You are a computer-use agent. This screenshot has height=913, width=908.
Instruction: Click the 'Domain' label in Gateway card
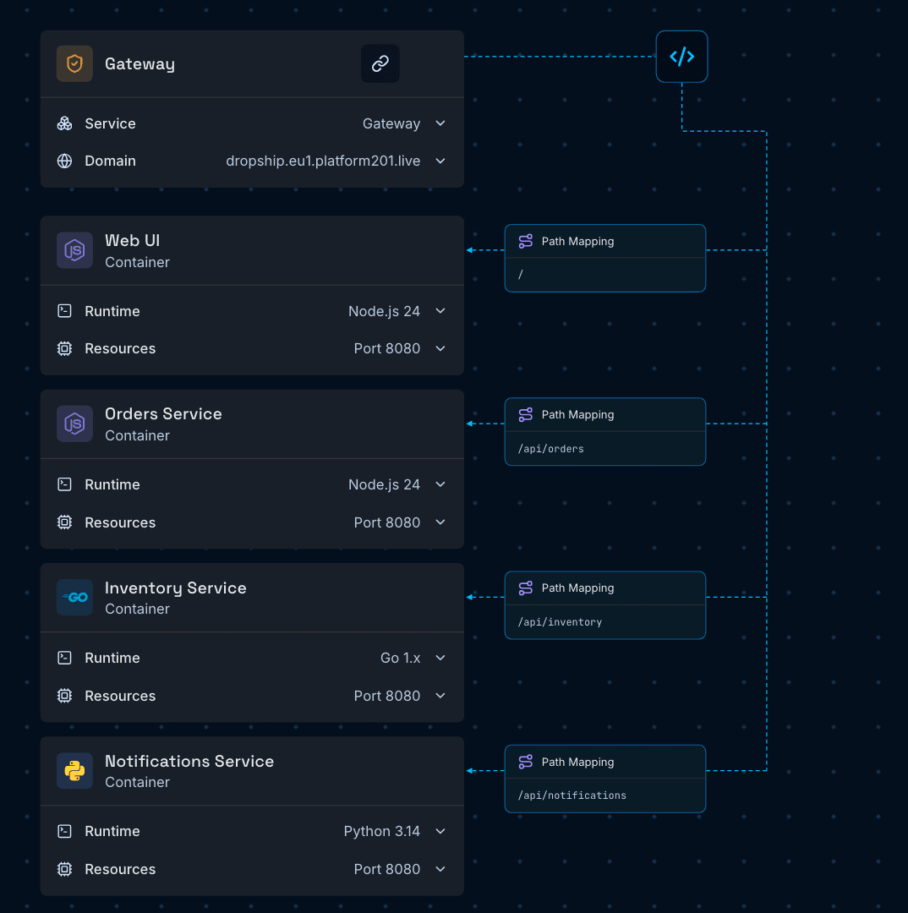point(110,161)
